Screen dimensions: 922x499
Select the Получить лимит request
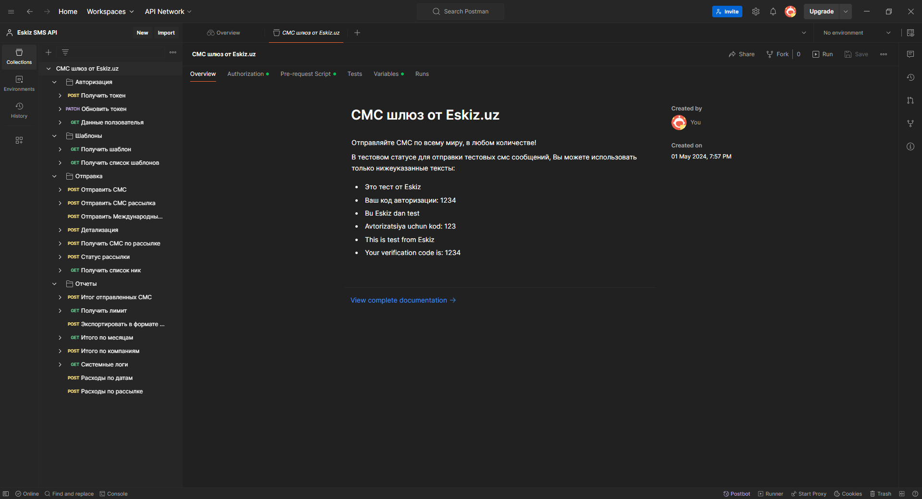(104, 311)
